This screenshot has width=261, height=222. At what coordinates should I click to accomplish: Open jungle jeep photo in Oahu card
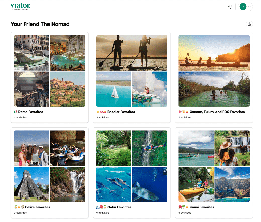[114, 148]
